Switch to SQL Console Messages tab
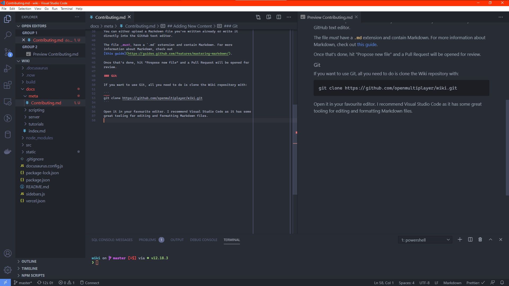Image resolution: width=509 pixels, height=286 pixels. [x=112, y=240]
